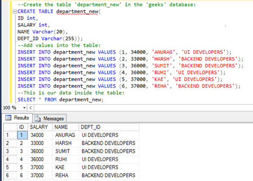This screenshot has height=181, width=253.
Task: Click the underlined department_new in CREATE TABLE
Action: pos(77,11)
